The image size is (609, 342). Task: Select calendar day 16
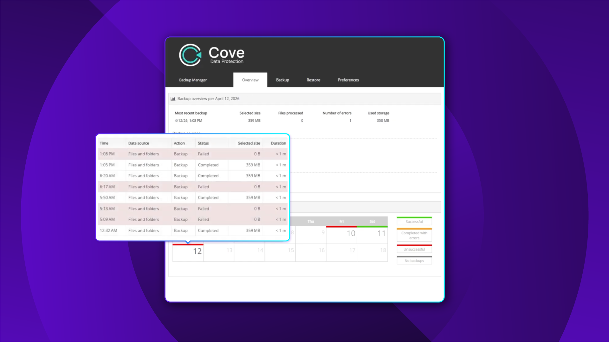coord(311,252)
